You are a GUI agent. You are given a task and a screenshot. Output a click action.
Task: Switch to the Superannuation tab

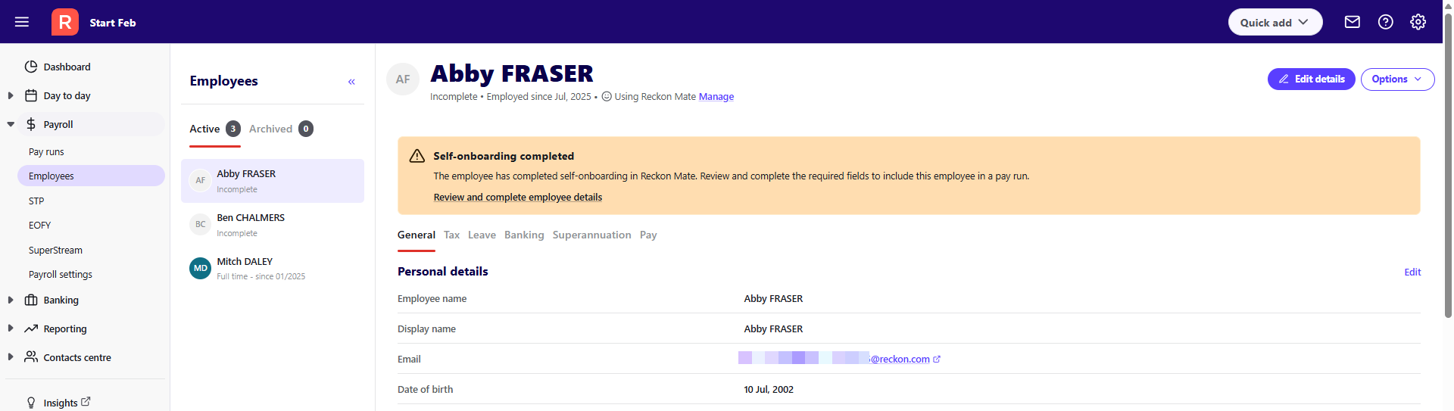(591, 235)
